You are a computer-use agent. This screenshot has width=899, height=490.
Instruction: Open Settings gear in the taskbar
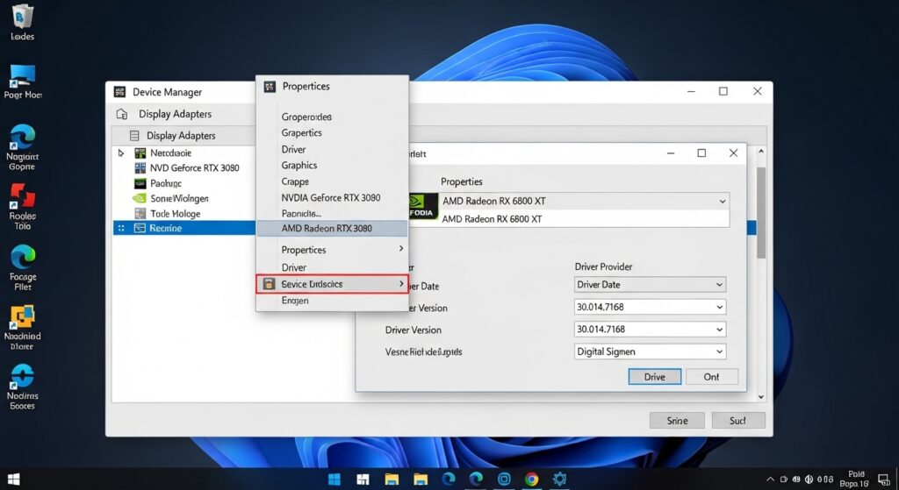(559, 479)
